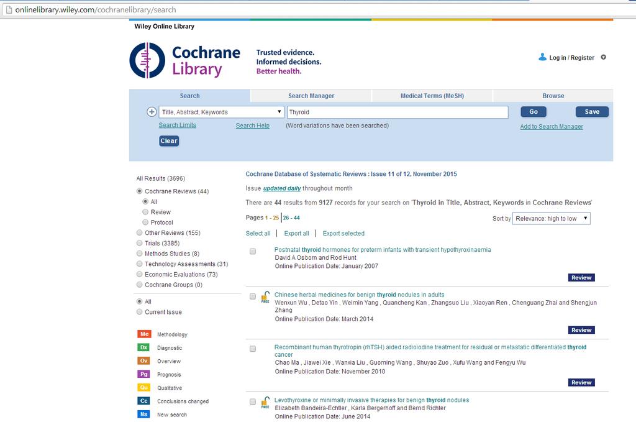Open Recombinant human thyrotropin (rhTSH) result title
The height and width of the screenshot is (422, 636).
(430, 351)
